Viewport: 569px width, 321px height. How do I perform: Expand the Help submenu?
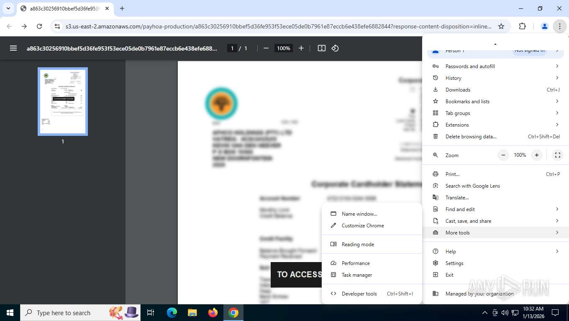point(496,252)
